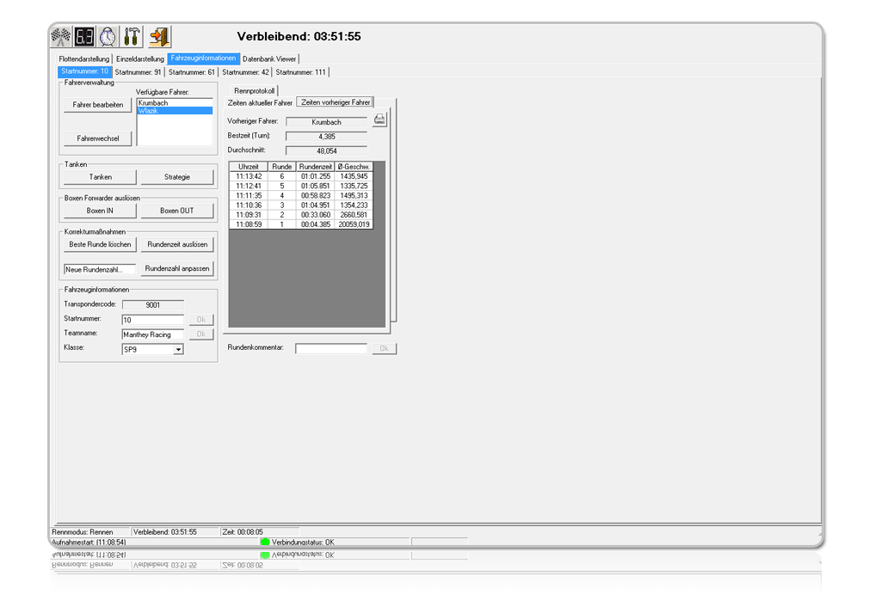This screenshot has height=613, width=881.
Task: Select table row with time 11:13:42
Action: click(301, 176)
